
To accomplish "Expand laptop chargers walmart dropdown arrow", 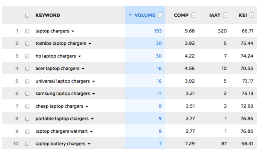I will coord(91,131).
